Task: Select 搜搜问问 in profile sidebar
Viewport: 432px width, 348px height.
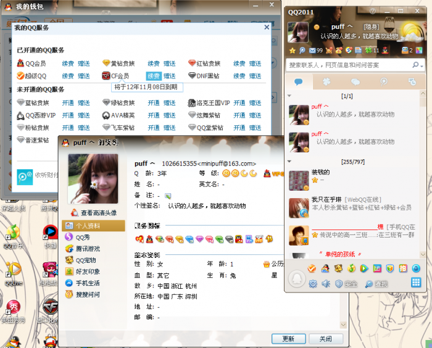Action: point(93,294)
